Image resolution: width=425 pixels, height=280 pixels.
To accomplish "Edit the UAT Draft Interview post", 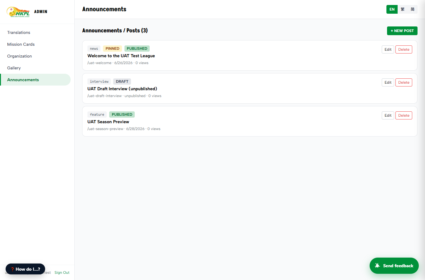I will (x=388, y=82).
